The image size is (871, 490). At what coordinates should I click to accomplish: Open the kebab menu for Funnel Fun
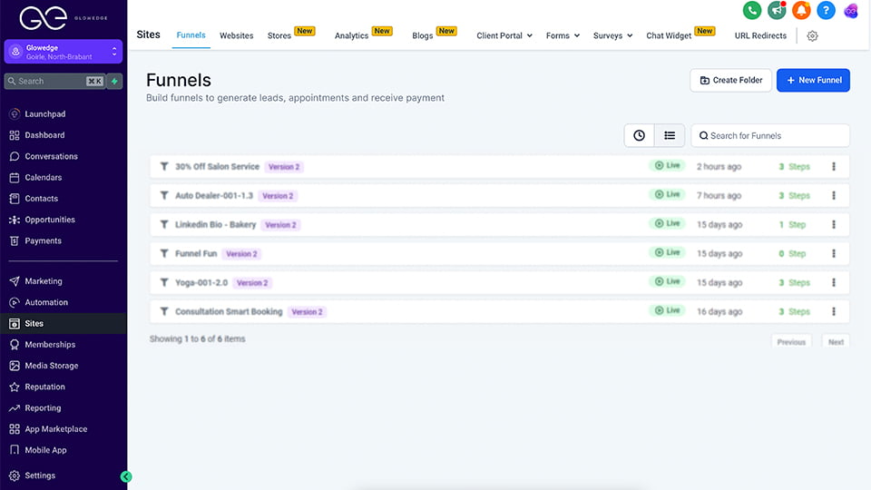tap(834, 253)
